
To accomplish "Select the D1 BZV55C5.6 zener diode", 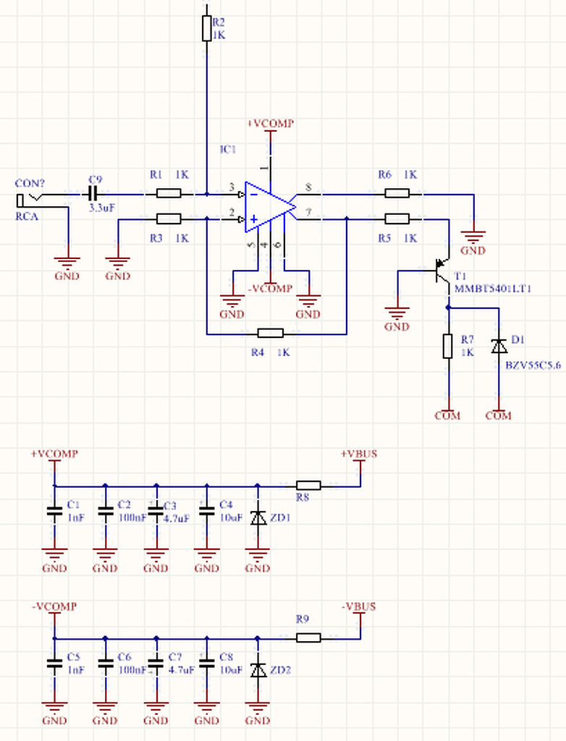I will point(499,347).
